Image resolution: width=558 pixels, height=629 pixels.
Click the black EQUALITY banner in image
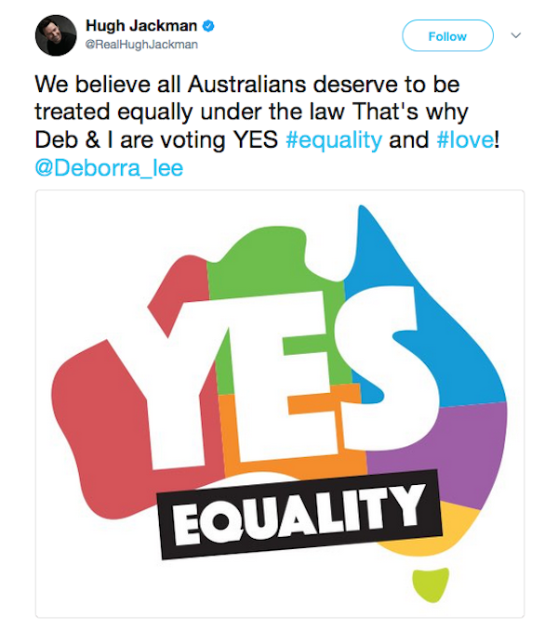(x=299, y=515)
